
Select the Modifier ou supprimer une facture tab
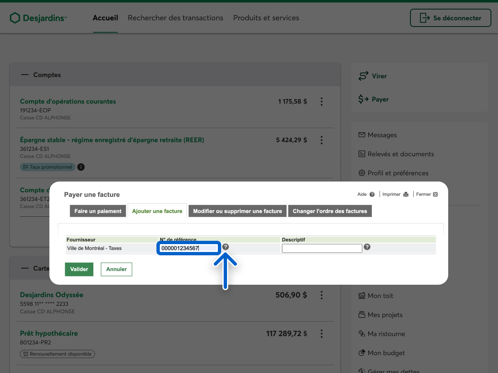coord(237,211)
